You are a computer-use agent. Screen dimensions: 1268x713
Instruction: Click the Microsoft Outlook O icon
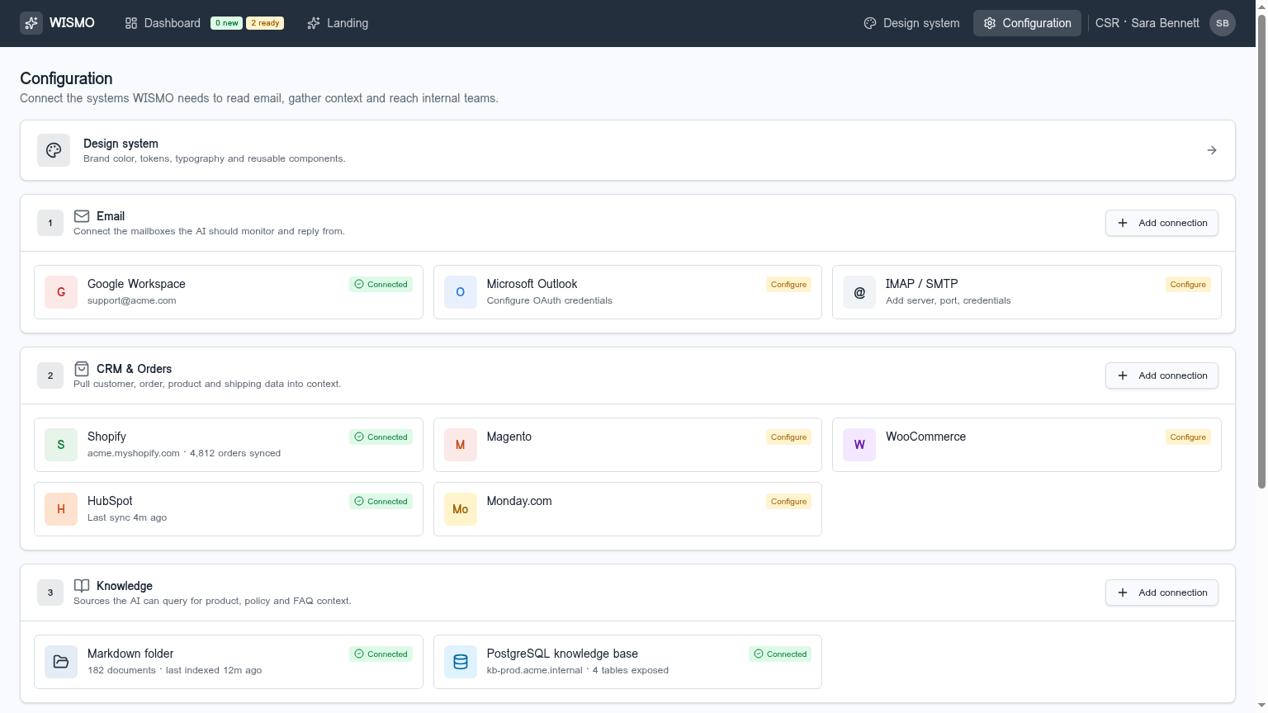(461, 292)
